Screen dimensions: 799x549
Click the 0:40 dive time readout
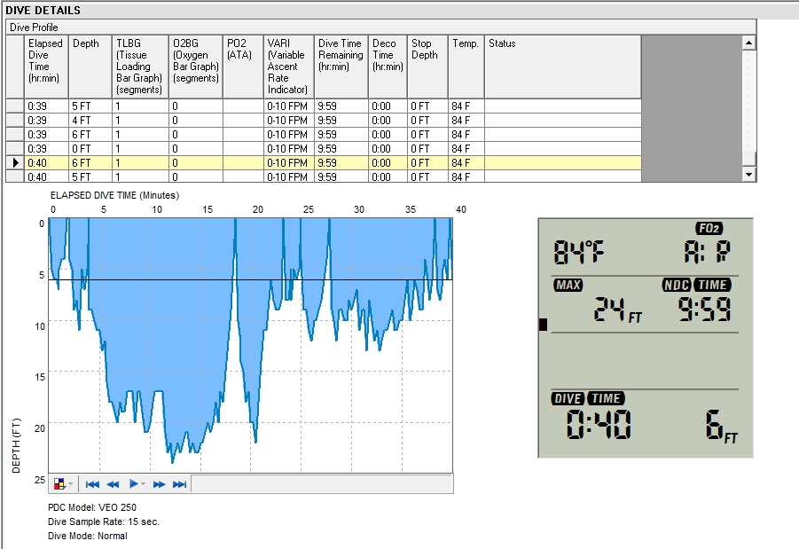click(599, 424)
